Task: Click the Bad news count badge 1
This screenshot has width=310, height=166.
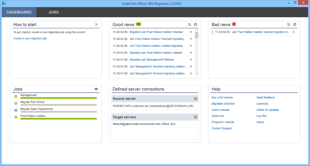Action: [234, 24]
